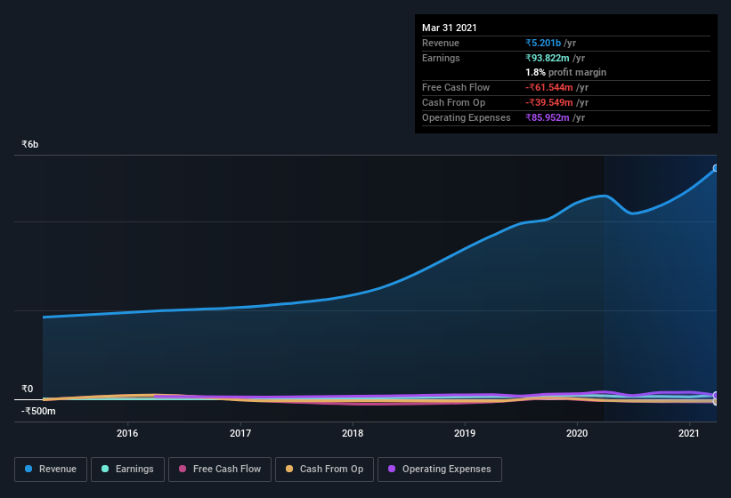Toggle the Earnings series legend button
731x498 pixels.
click(127, 470)
